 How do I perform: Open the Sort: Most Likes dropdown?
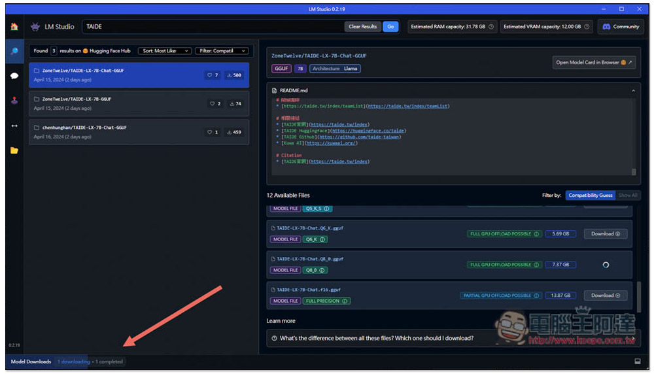(x=165, y=51)
